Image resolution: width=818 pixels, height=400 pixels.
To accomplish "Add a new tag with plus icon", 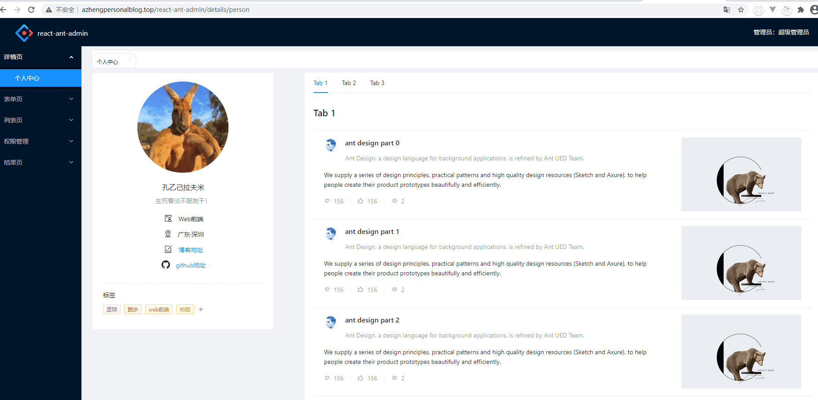I will pyautogui.click(x=201, y=309).
